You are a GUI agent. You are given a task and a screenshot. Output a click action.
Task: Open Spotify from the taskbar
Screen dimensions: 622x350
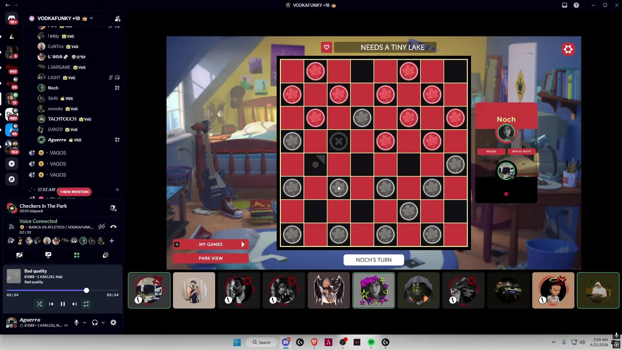pos(371,342)
